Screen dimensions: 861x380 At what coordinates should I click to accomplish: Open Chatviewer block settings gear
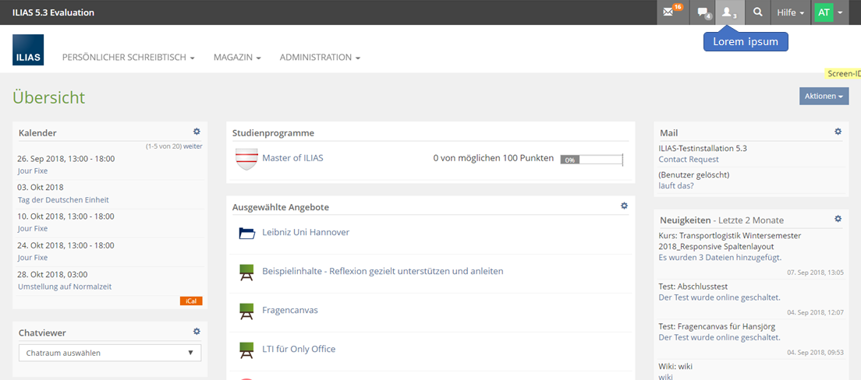click(x=197, y=331)
